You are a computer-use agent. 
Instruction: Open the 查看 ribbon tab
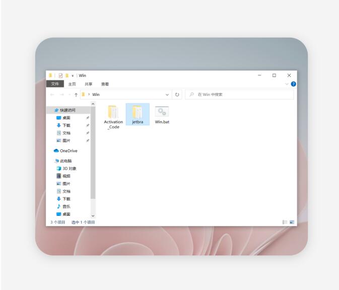click(105, 84)
